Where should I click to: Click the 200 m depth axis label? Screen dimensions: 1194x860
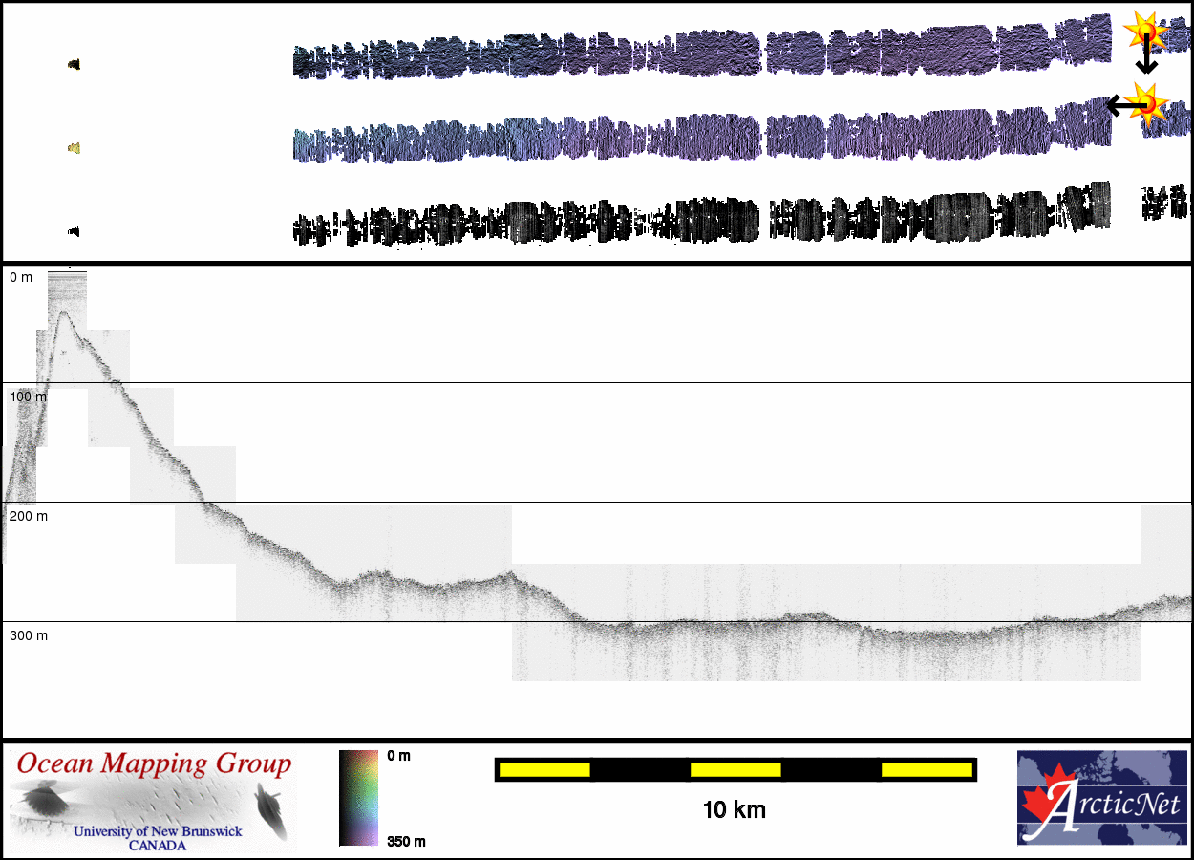pos(29,516)
